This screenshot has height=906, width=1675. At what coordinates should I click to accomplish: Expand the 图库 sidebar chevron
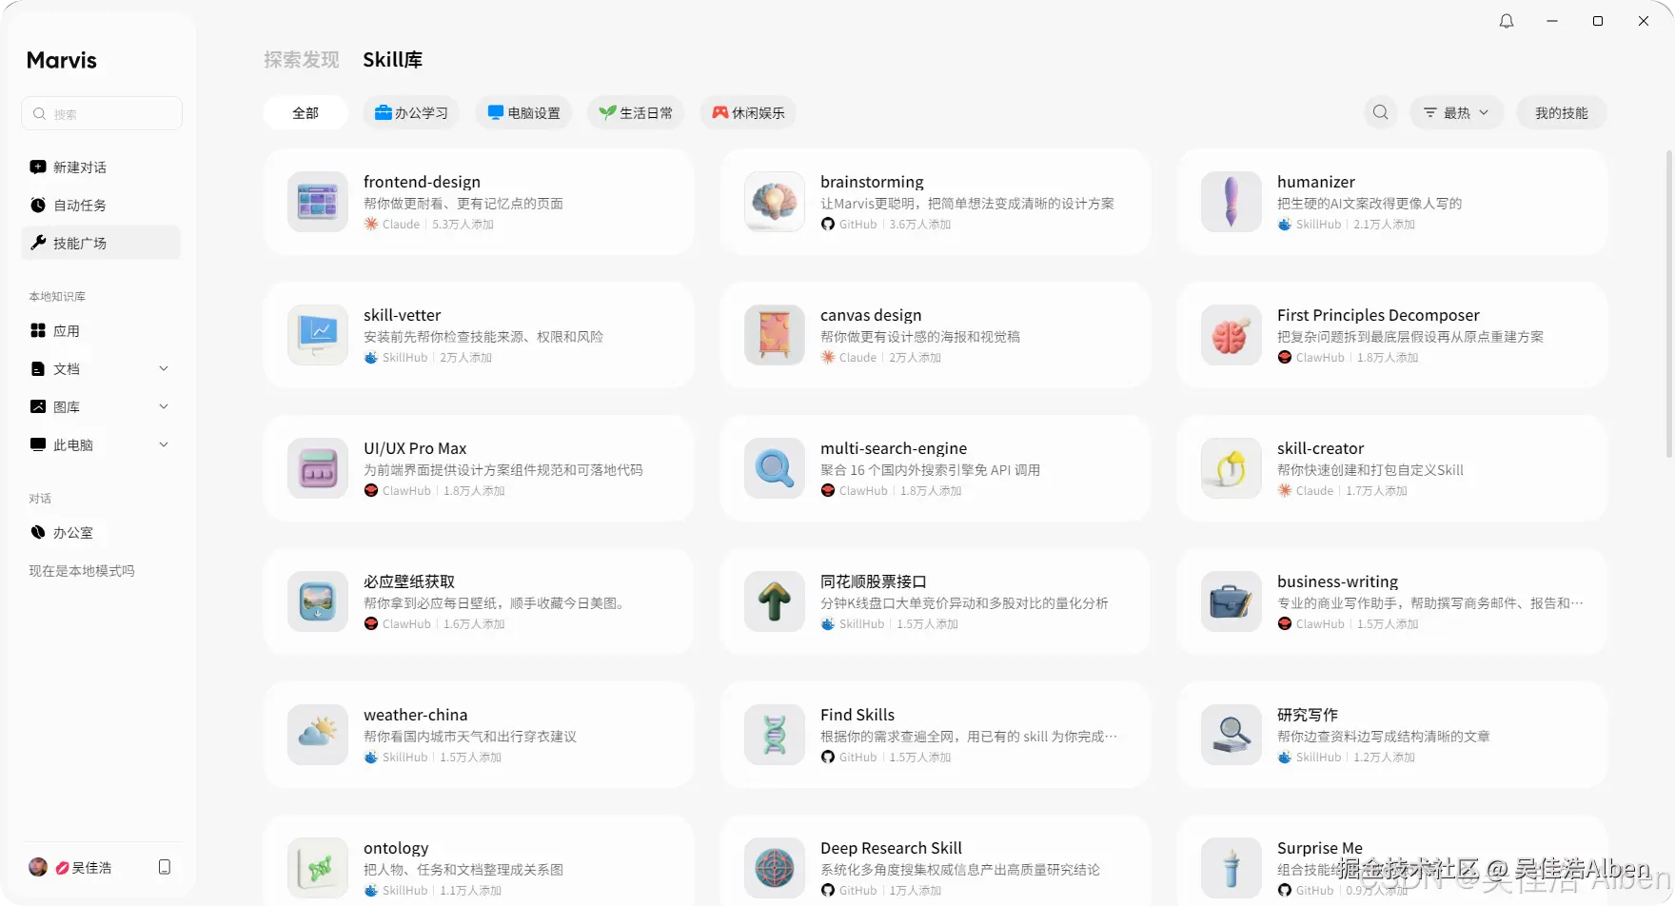pyautogui.click(x=164, y=406)
